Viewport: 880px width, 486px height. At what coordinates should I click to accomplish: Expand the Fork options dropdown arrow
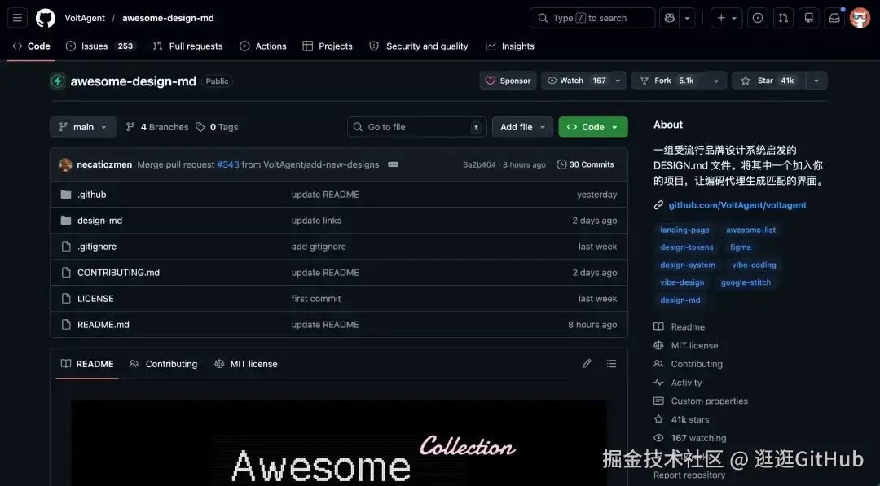[716, 81]
